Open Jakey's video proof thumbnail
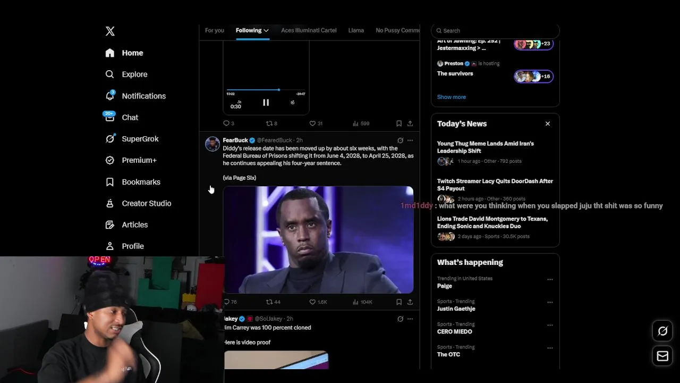Viewport: 680px width, 383px height. click(x=276, y=360)
